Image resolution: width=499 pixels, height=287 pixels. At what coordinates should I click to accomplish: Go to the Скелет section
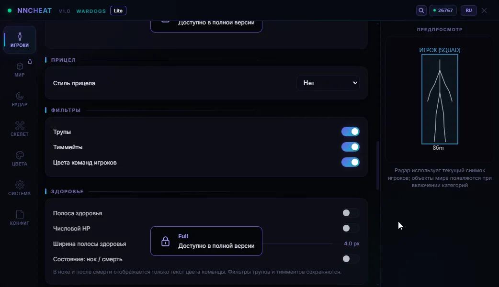(x=20, y=129)
